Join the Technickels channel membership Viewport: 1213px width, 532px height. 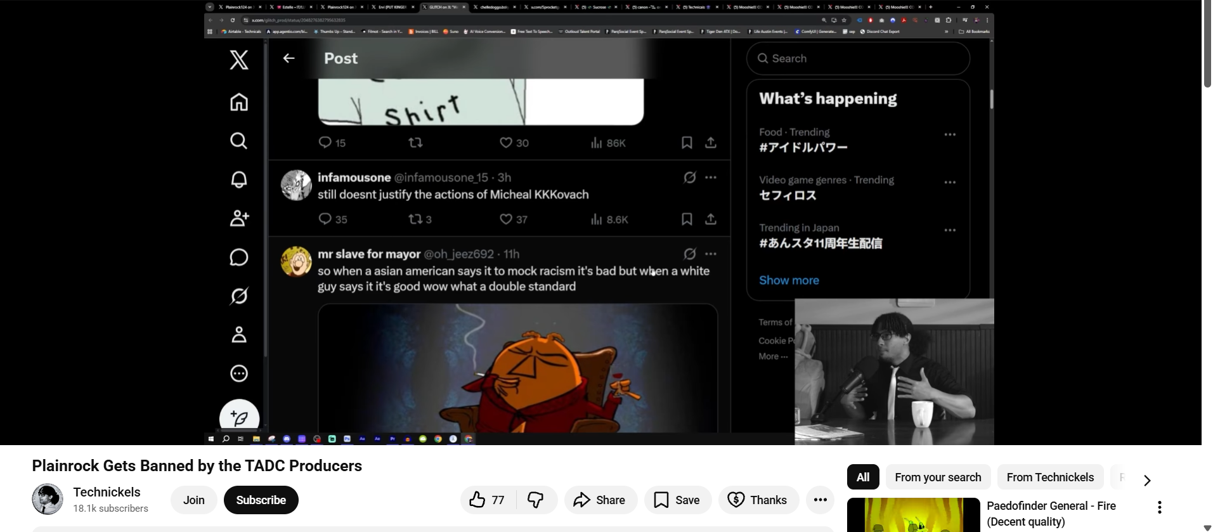click(193, 500)
